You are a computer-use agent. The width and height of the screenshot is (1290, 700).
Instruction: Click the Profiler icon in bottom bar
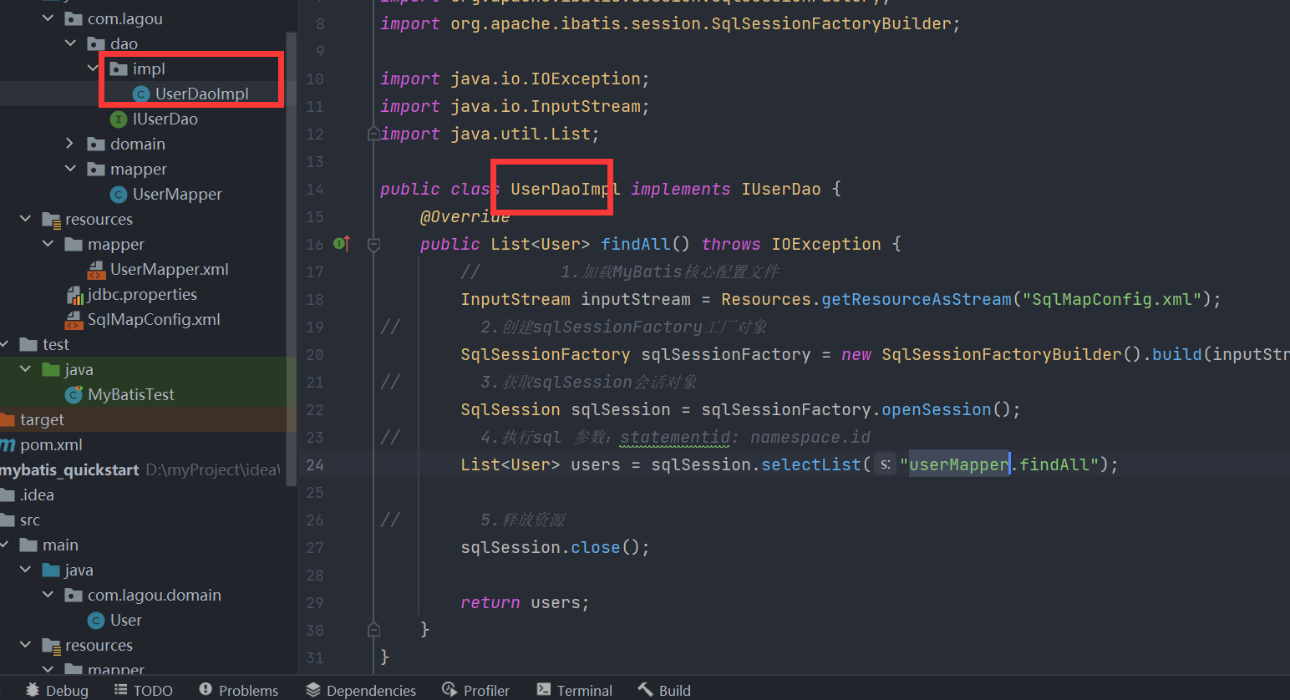(x=449, y=690)
